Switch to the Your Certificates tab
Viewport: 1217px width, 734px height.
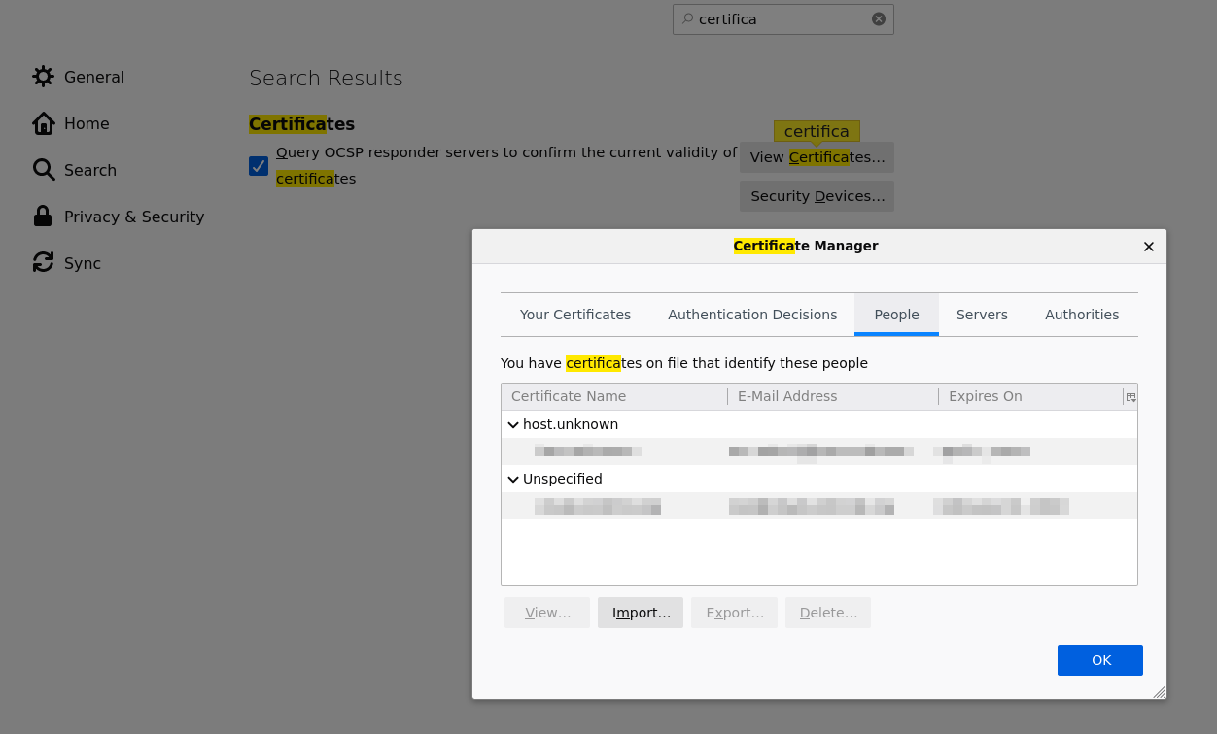click(574, 315)
